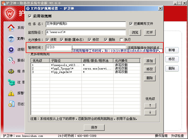Screen dimensions: 188x139
Task: Open 操作指南 link in status bar
Action: coord(161,136)
